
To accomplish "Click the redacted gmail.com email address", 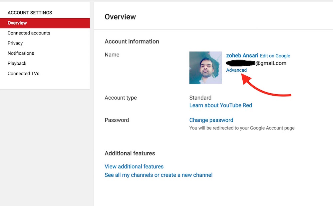I will click(x=256, y=63).
